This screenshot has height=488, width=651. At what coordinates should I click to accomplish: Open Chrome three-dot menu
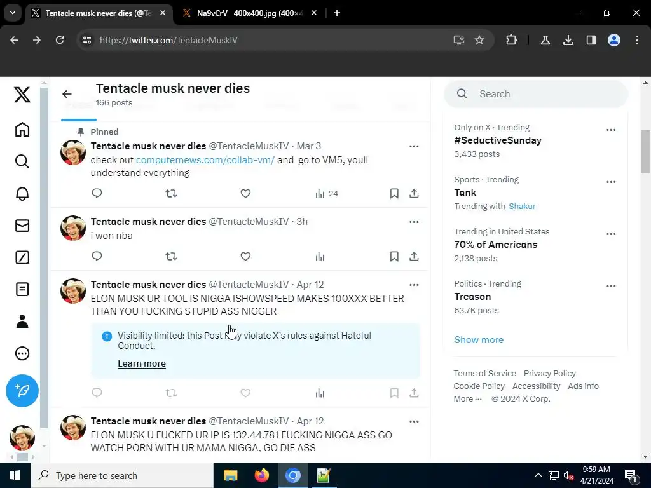[x=637, y=40]
